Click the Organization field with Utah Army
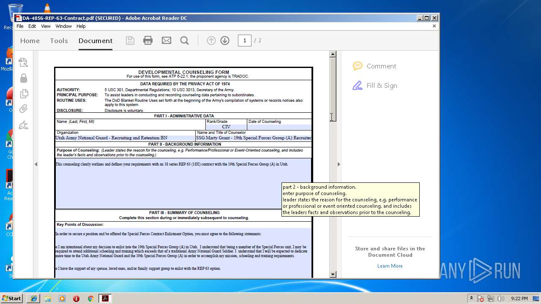The height and width of the screenshot is (304, 541). click(125, 138)
